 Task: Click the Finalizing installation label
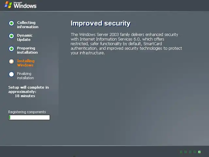pyautogui.click(x=25, y=76)
